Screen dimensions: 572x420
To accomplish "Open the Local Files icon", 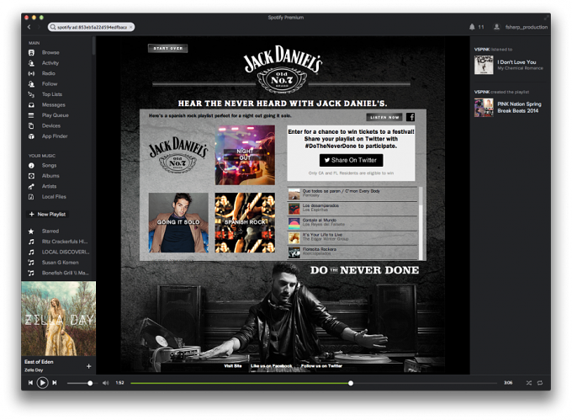I will (31, 197).
